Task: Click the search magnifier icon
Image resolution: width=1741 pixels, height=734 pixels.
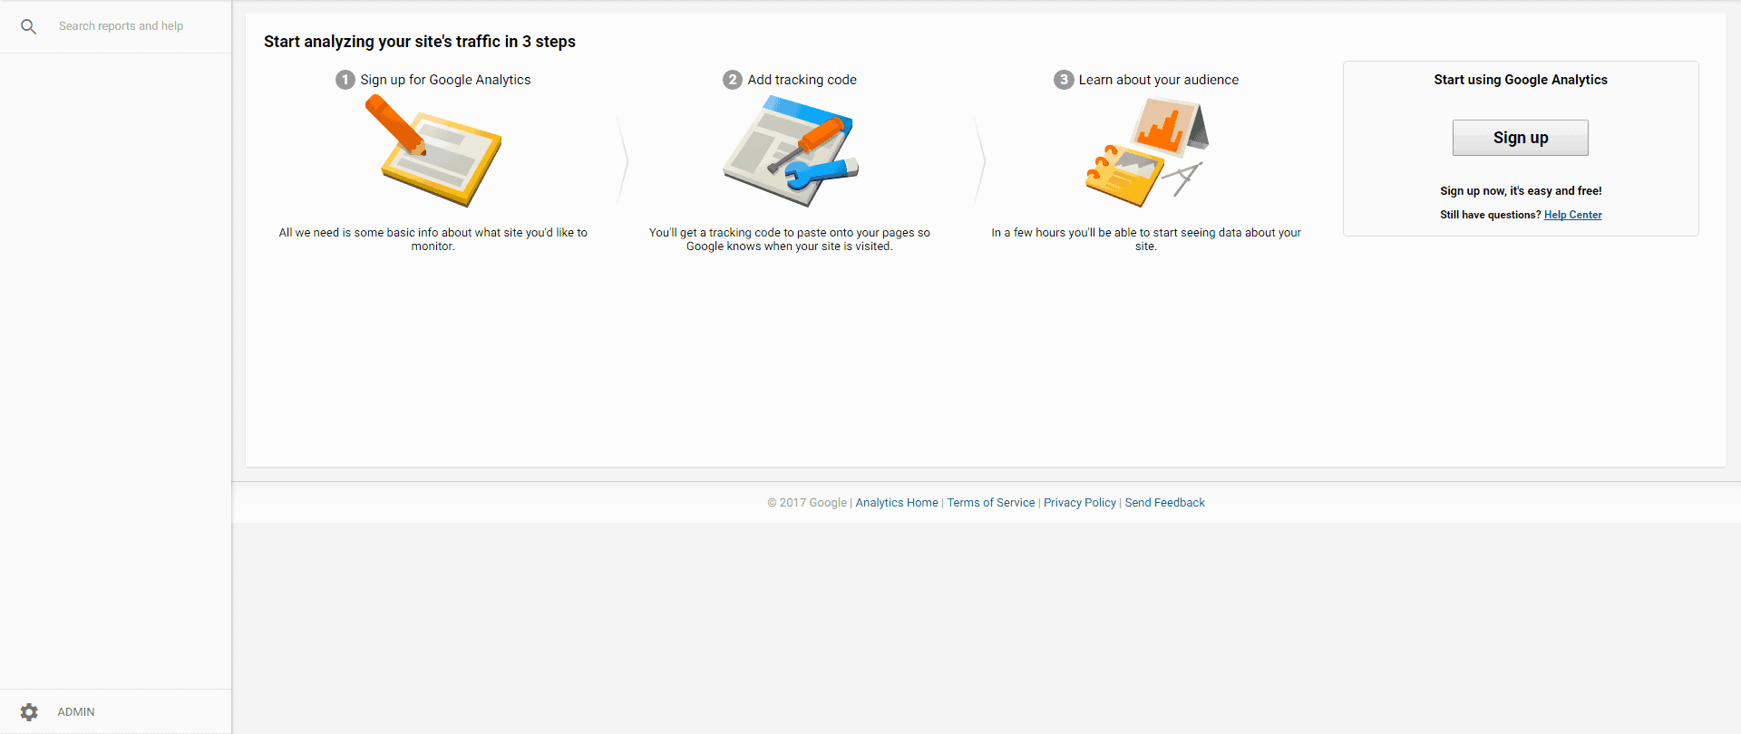Action: click(29, 27)
